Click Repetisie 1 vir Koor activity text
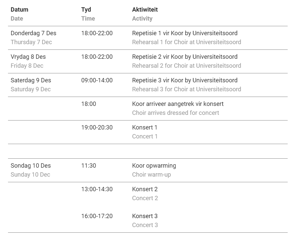293x243 pixels. click(x=185, y=33)
